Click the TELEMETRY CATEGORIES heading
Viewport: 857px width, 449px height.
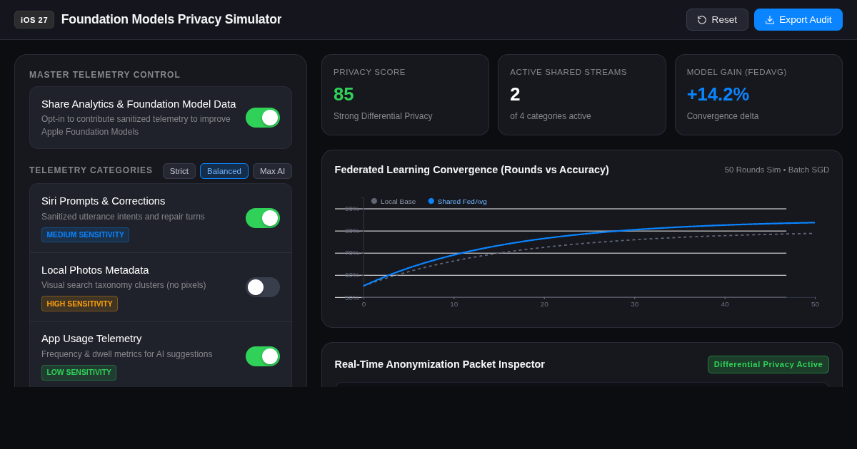91,170
